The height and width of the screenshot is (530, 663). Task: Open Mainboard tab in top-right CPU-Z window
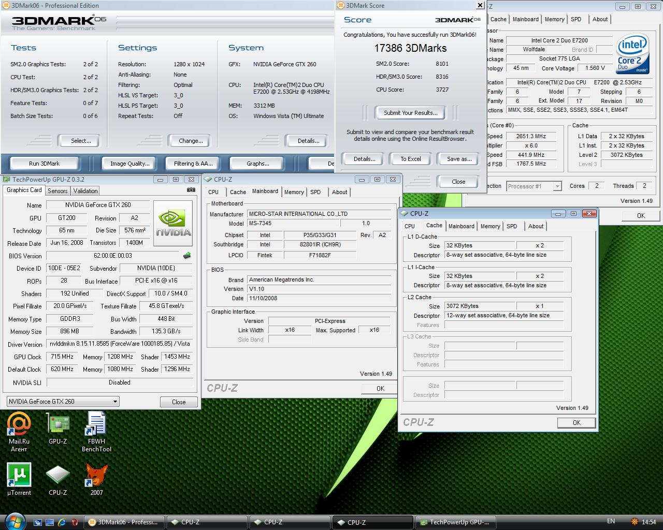pos(526,19)
